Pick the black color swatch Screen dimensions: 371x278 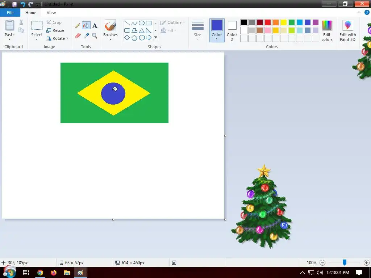(x=244, y=22)
